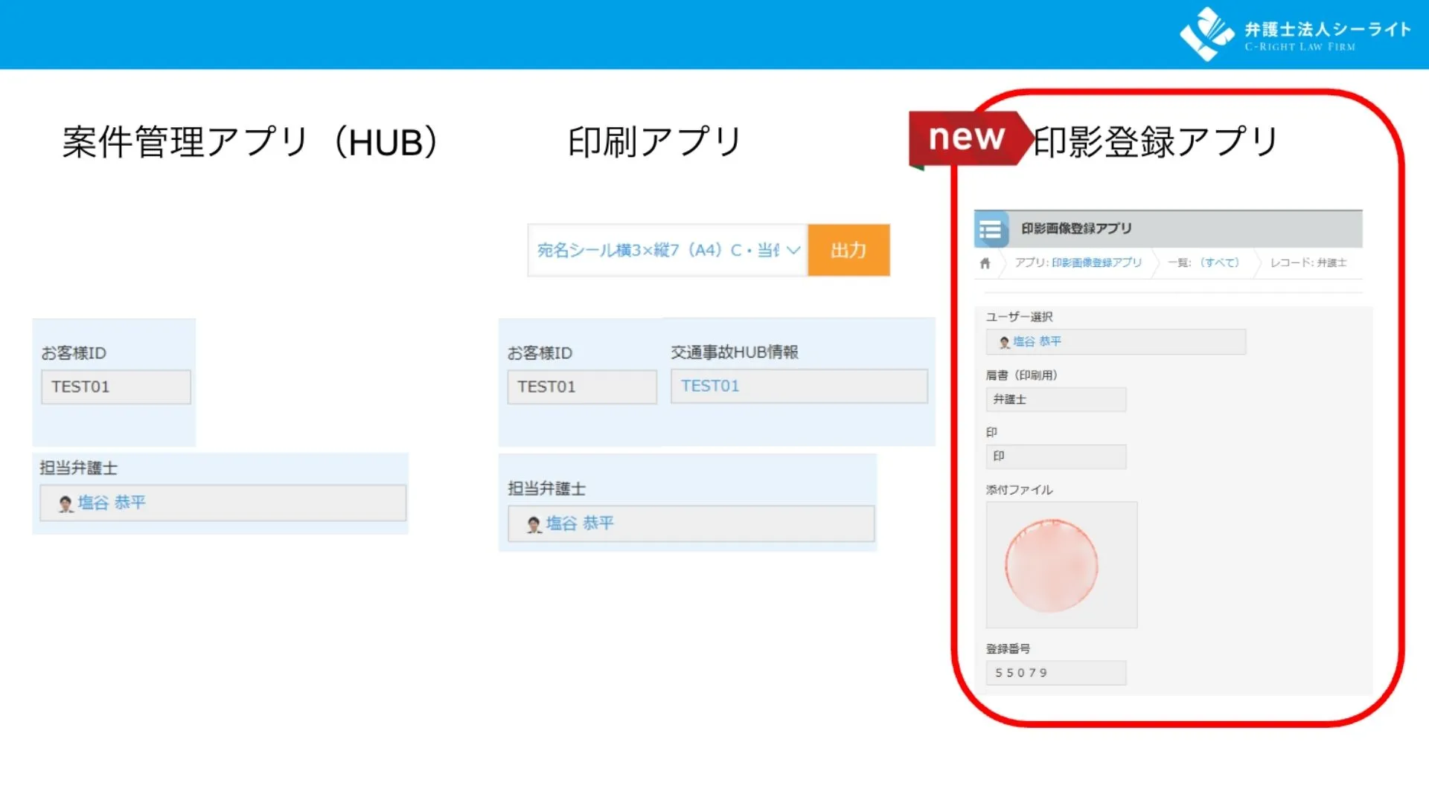Click the red new ribbon badge

966,138
